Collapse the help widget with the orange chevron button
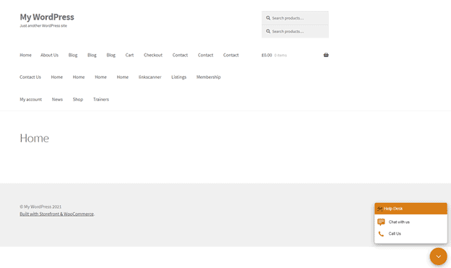This screenshot has width=451, height=268. pos(438,256)
